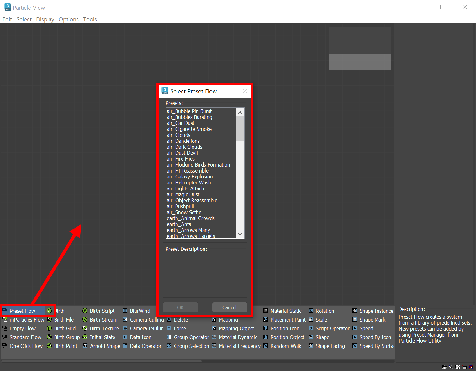Open the Select menu
This screenshot has height=371, width=476.
coord(24,19)
